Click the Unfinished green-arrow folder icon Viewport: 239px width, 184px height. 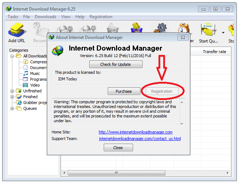[x=19, y=91]
